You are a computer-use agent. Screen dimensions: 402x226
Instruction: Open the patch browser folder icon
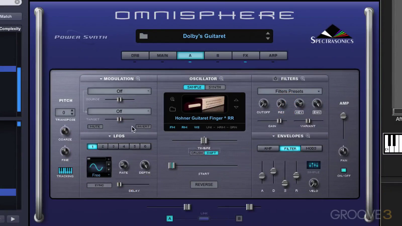click(x=143, y=36)
